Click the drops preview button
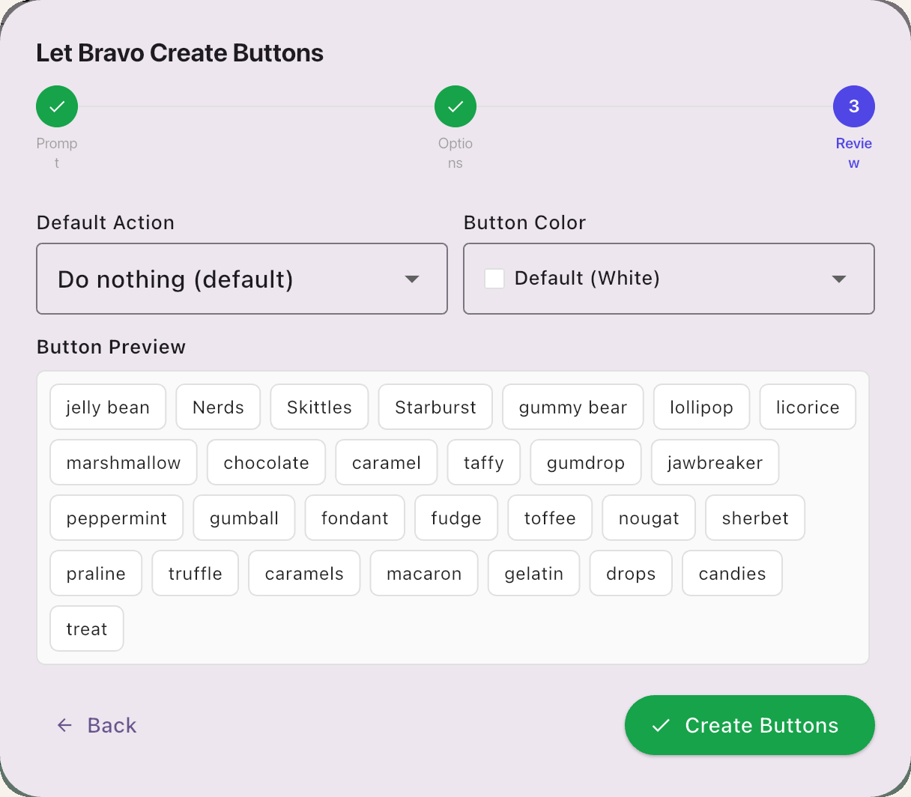Screen dimensions: 911x797 click(631, 573)
